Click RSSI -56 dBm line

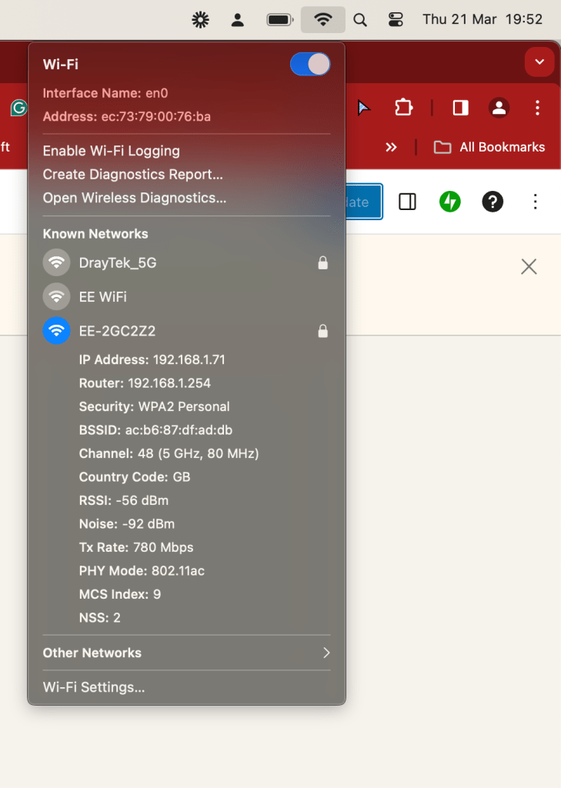124,500
